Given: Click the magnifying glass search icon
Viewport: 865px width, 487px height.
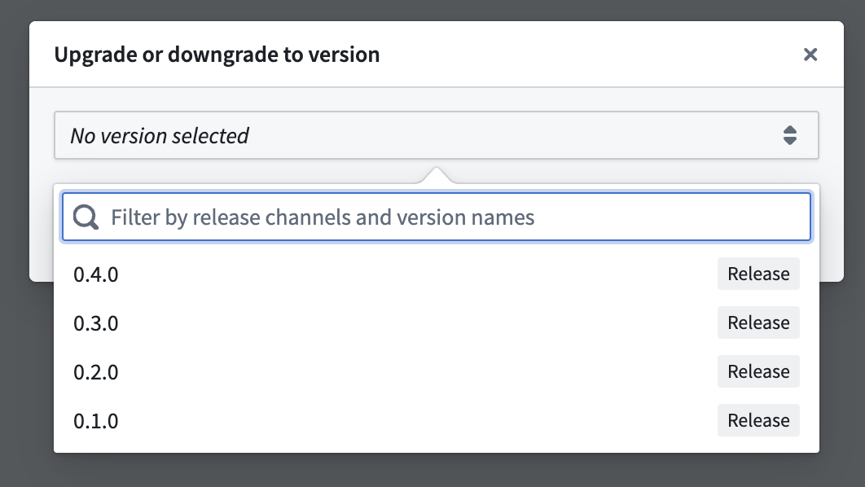Looking at the screenshot, I should (x=86, y=217).
